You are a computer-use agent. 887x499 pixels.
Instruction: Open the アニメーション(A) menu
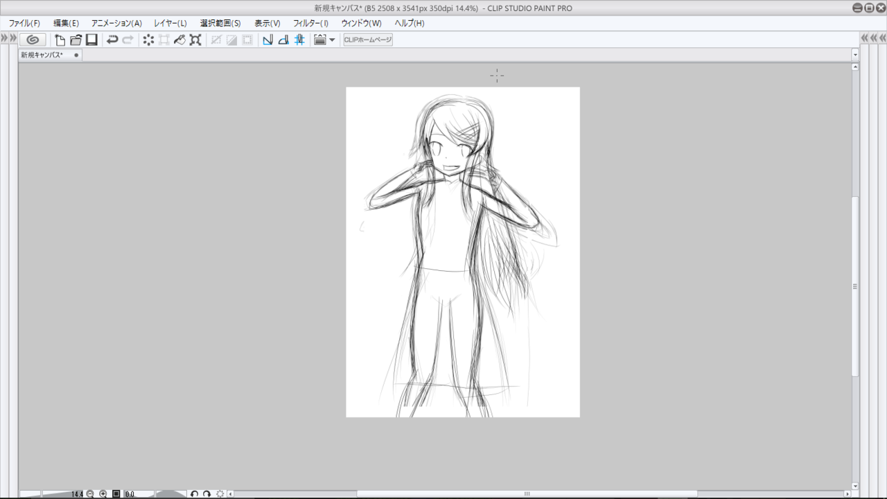tap(116, 23)
